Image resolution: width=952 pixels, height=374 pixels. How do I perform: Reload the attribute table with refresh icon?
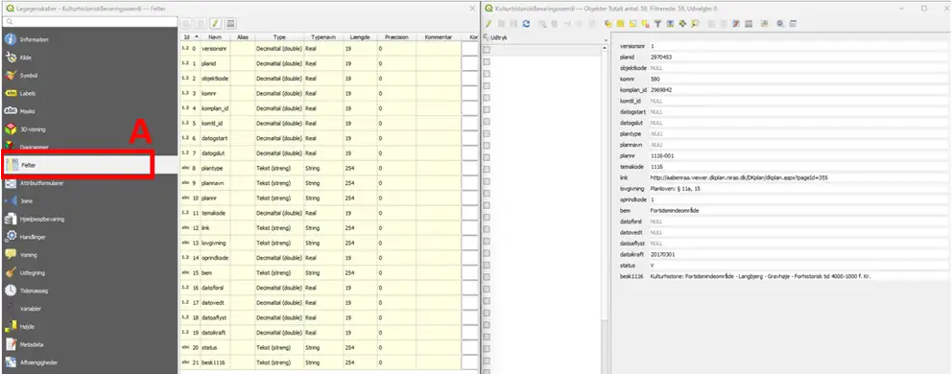tap(527, 24)
